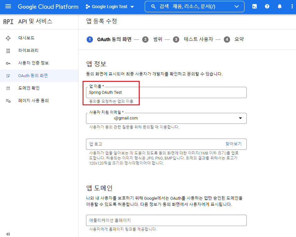Click the API 및 서비스 sidebar header
The height and width of the screenshot is (237, 296).
tap(35, 21)
